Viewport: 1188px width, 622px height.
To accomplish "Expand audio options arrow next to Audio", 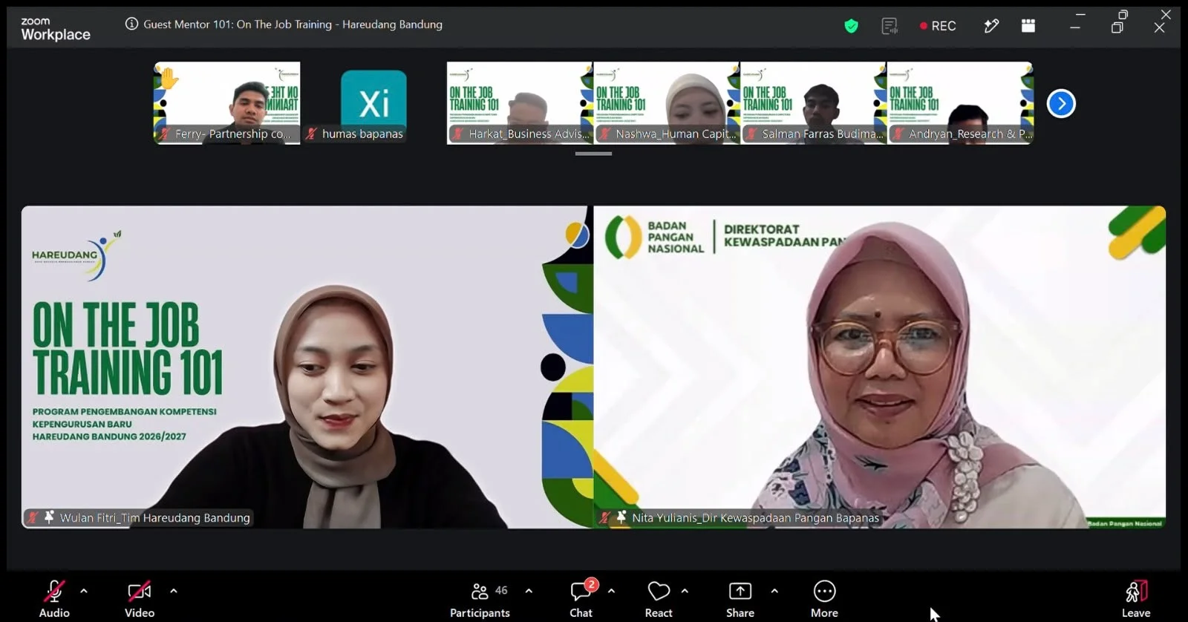I will (84, 591).
